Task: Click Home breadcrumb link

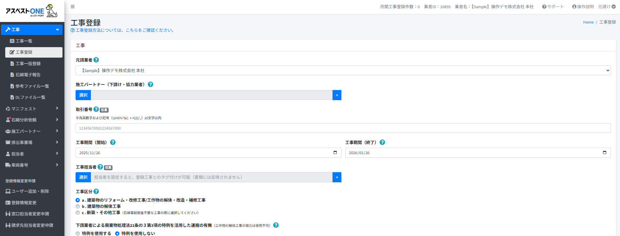Action: pos(588,22)
